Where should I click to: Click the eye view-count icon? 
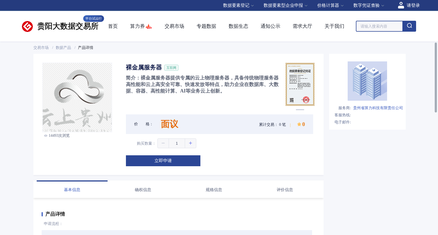pyautogui.click(x=46, y=136)
